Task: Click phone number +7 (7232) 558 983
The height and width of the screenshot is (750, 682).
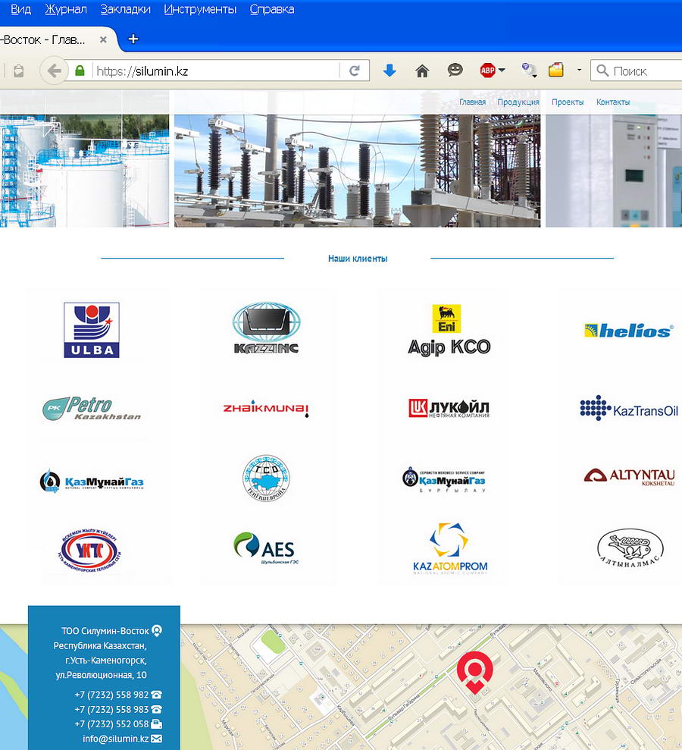Action: pos(112,709)
